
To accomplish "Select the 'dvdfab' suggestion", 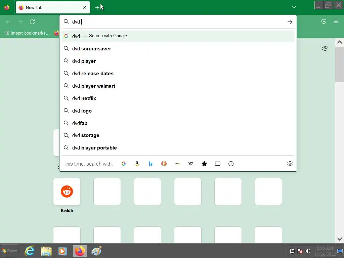I will pos(178,123).
